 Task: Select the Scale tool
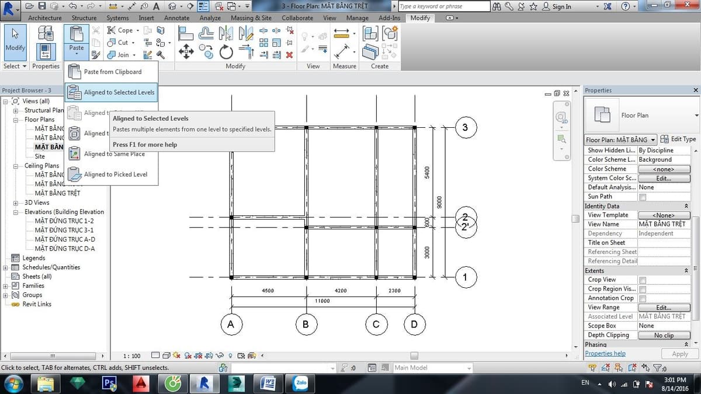tap(276, 43)
